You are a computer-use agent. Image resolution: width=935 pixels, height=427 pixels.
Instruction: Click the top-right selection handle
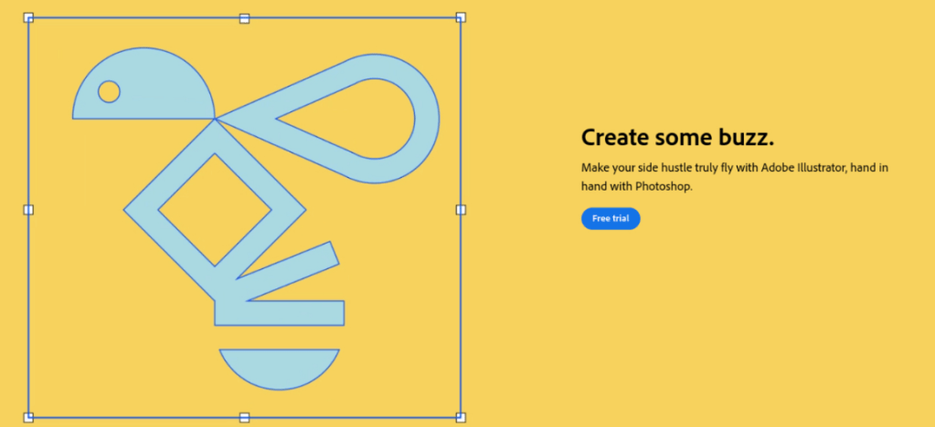click(461, 17)
